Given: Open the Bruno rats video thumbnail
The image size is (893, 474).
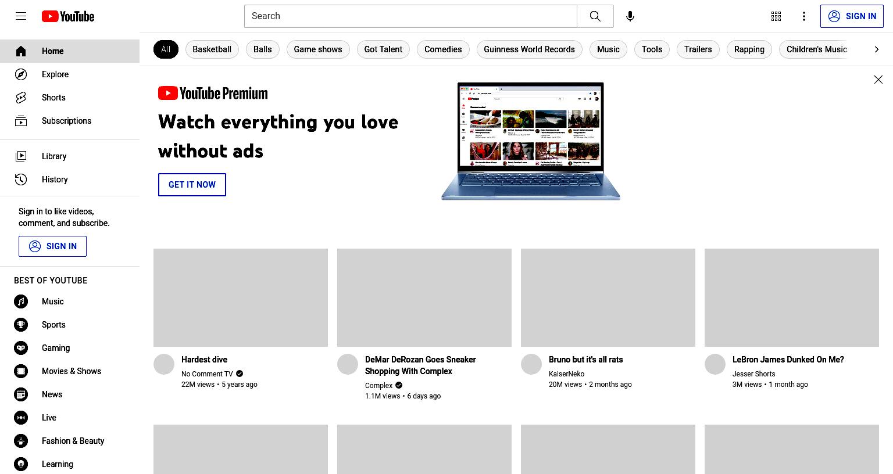Looking at the screenshot, I should point(608,298).
